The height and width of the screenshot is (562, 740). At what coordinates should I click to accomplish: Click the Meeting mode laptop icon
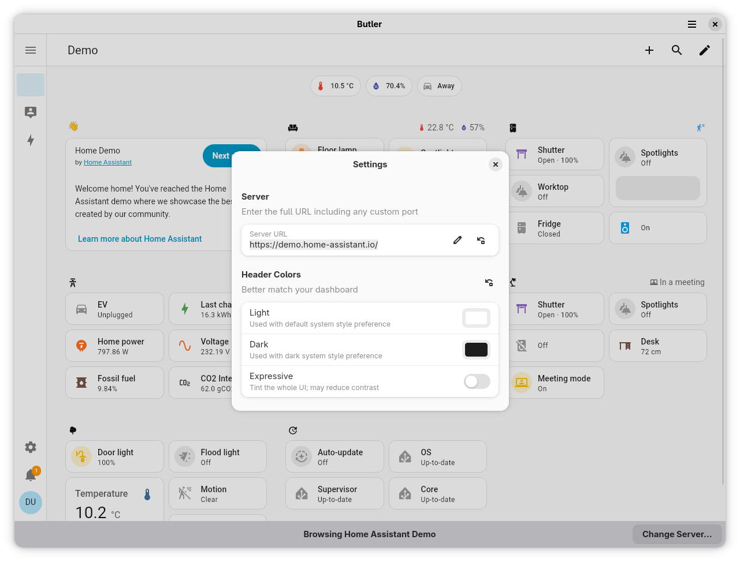coord(522,383)
